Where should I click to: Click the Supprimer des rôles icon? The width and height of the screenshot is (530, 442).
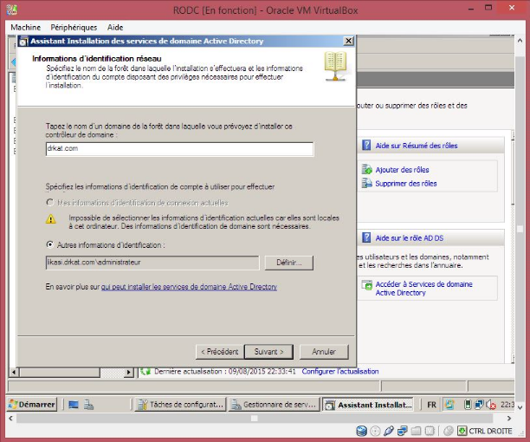coord(368,183)
